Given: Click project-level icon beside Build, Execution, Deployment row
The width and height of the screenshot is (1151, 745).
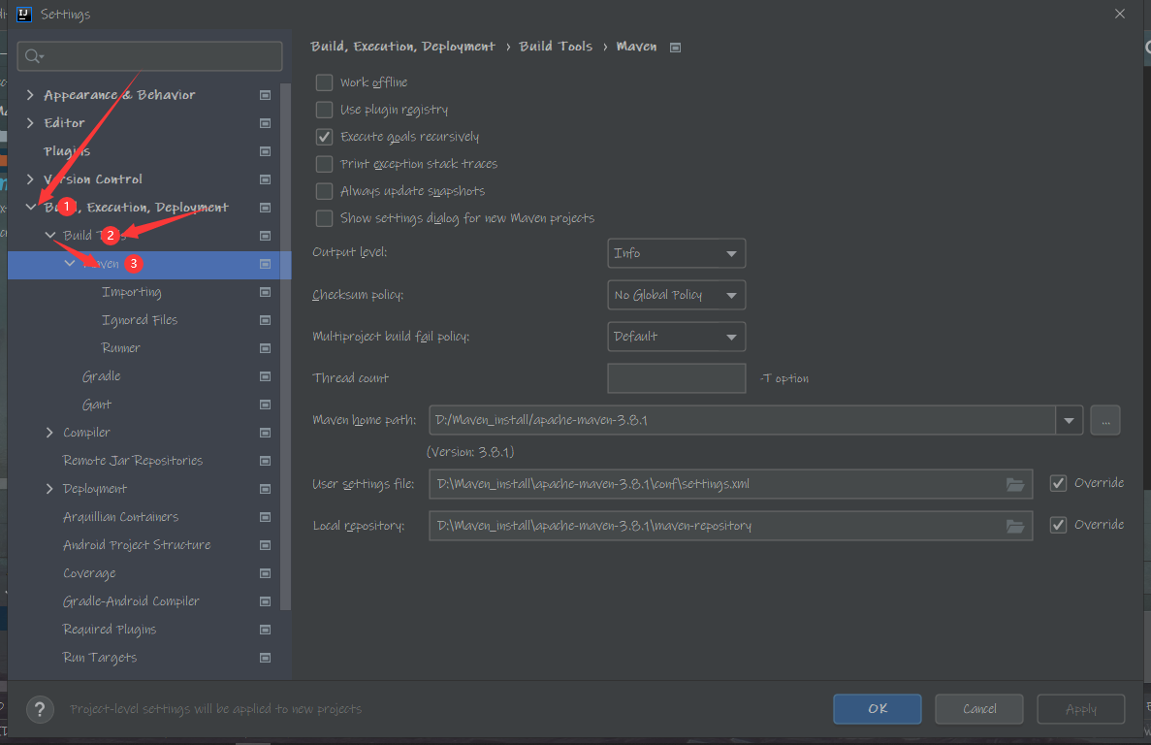Looking at the screenshot, I should tap(265, 208).
